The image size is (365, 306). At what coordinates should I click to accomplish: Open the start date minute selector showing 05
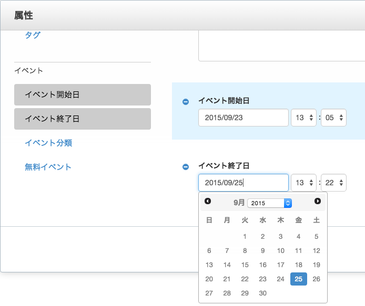coord(333,118)
